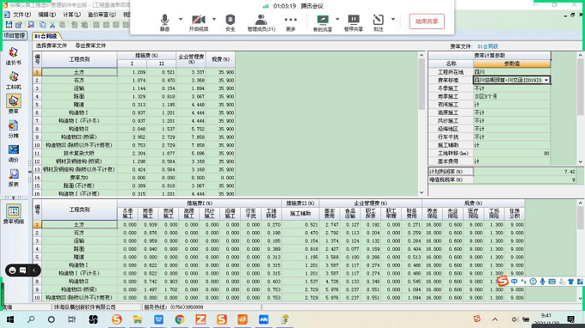The width and height of the screenshot is (585, 328).
Task: Click the 冬季施工 parameter value 不计
Action: point(512,88)
